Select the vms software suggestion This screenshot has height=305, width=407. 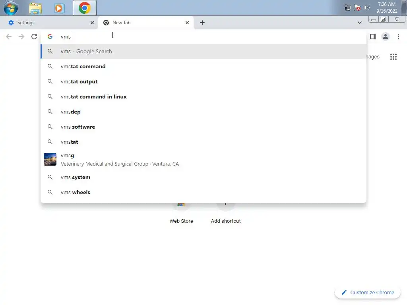tap(203, 127)
